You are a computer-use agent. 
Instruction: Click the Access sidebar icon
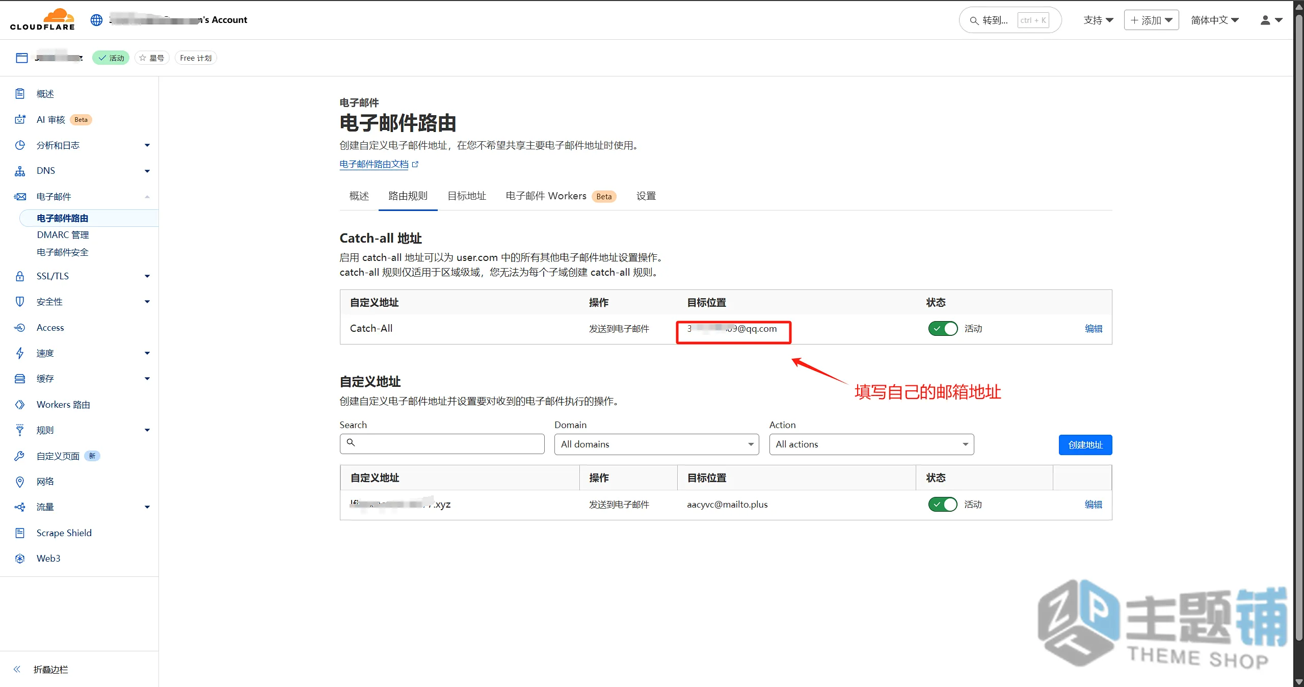point(20,327)
